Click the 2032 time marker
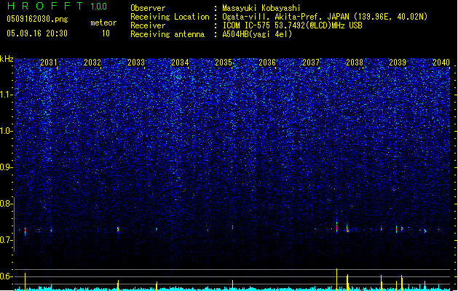The height and width of the screenshot is (291, 458). pos(92,62)
